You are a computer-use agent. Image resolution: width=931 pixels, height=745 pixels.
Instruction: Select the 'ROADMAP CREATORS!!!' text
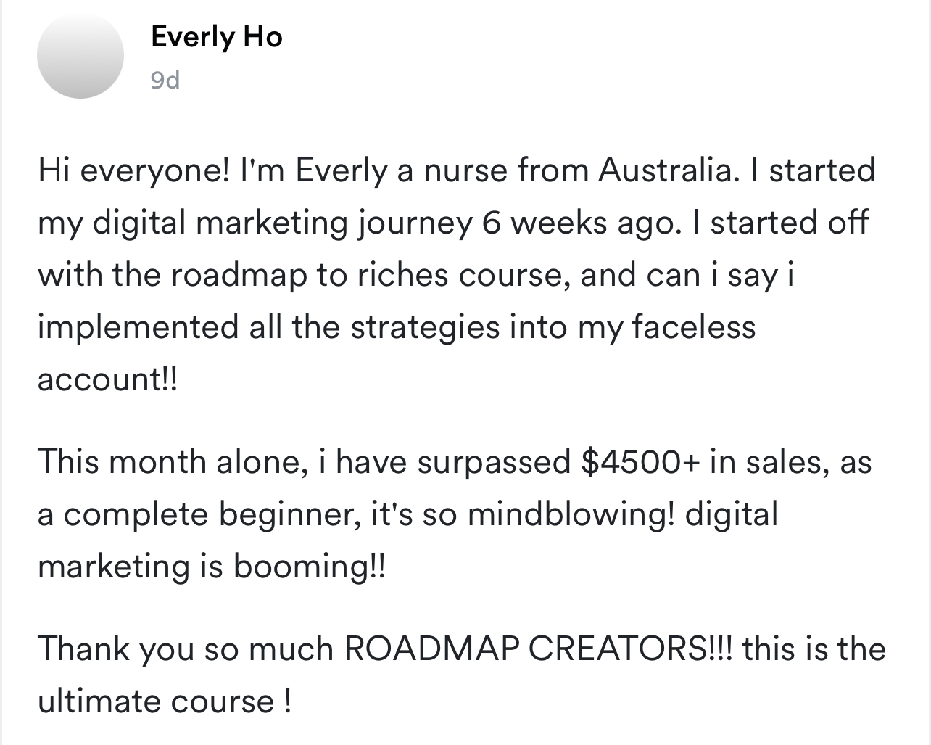point(539,649)
